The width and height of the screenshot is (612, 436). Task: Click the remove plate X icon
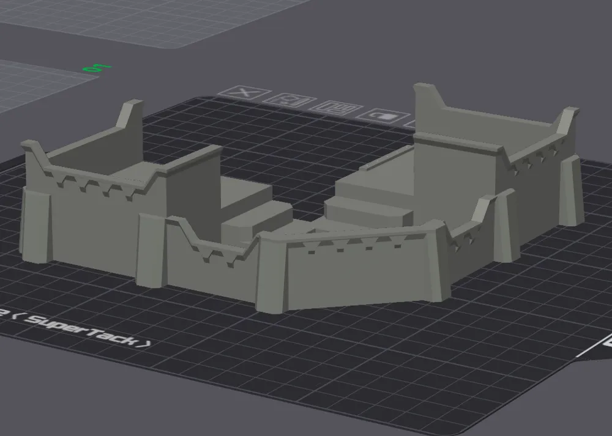click(244, 93)
